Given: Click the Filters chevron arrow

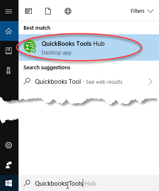Looking at the screenshot, I should pos(150,11).
